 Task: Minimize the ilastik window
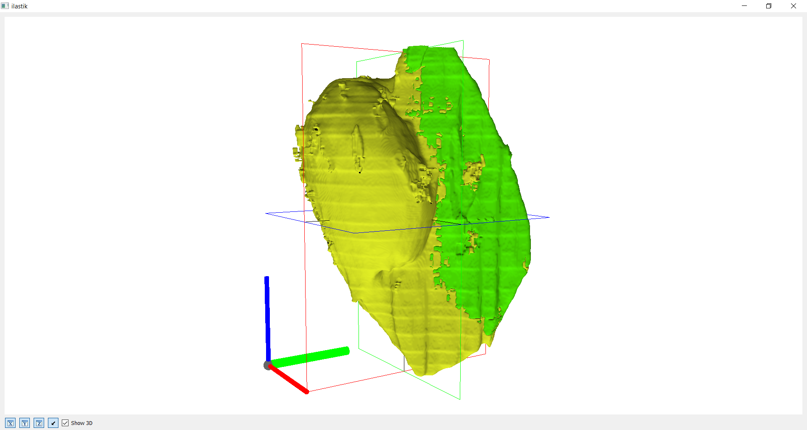[x=744, y=6]
